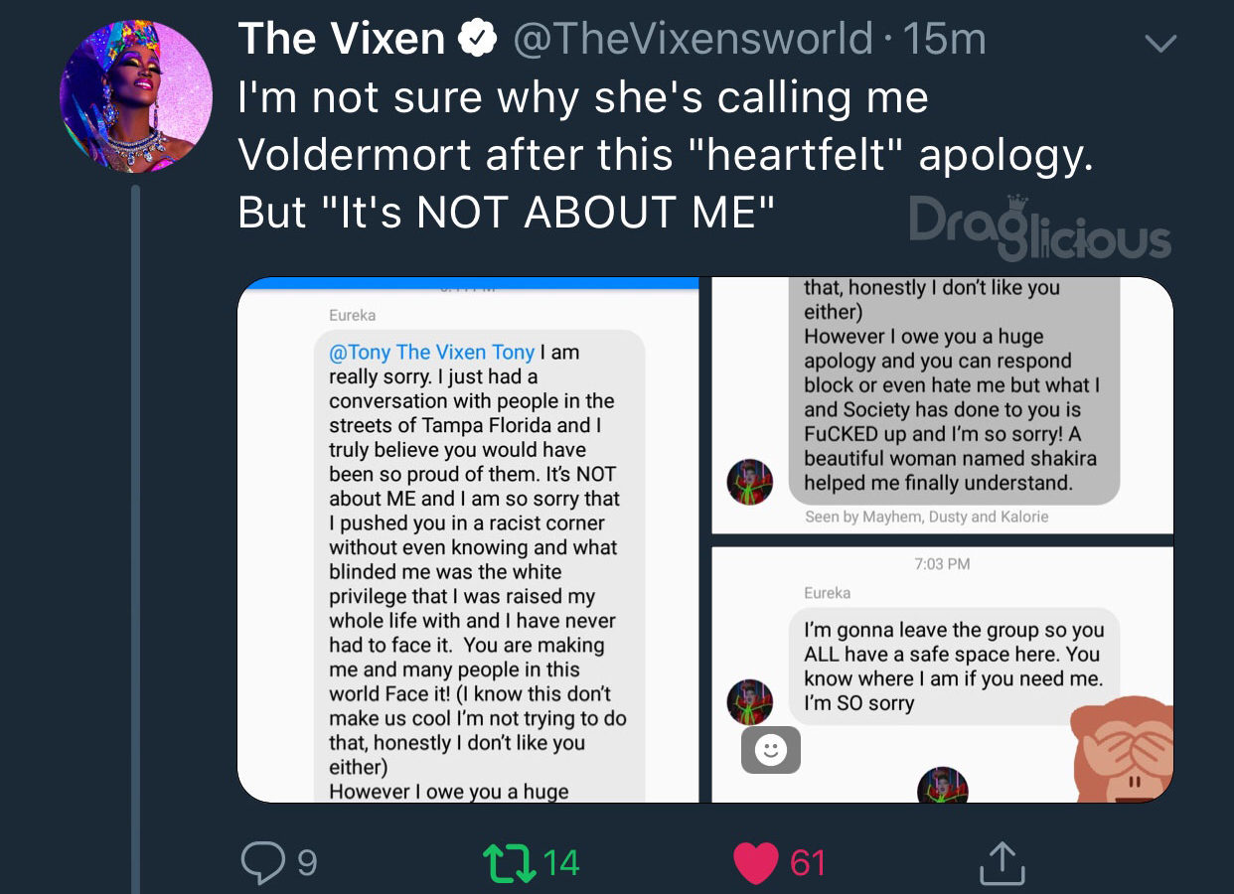Viewport: 1234px width, 894px height.
Task: Click the 15m tweet timestamp
Action: pos(945,39)
